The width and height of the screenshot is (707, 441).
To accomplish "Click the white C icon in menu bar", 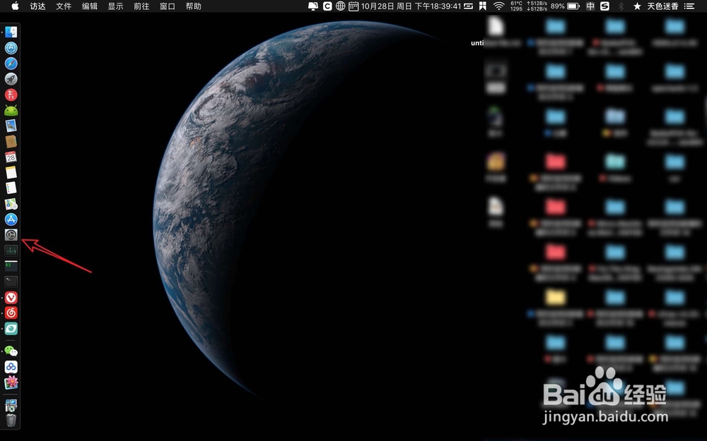I will point(327,6).
